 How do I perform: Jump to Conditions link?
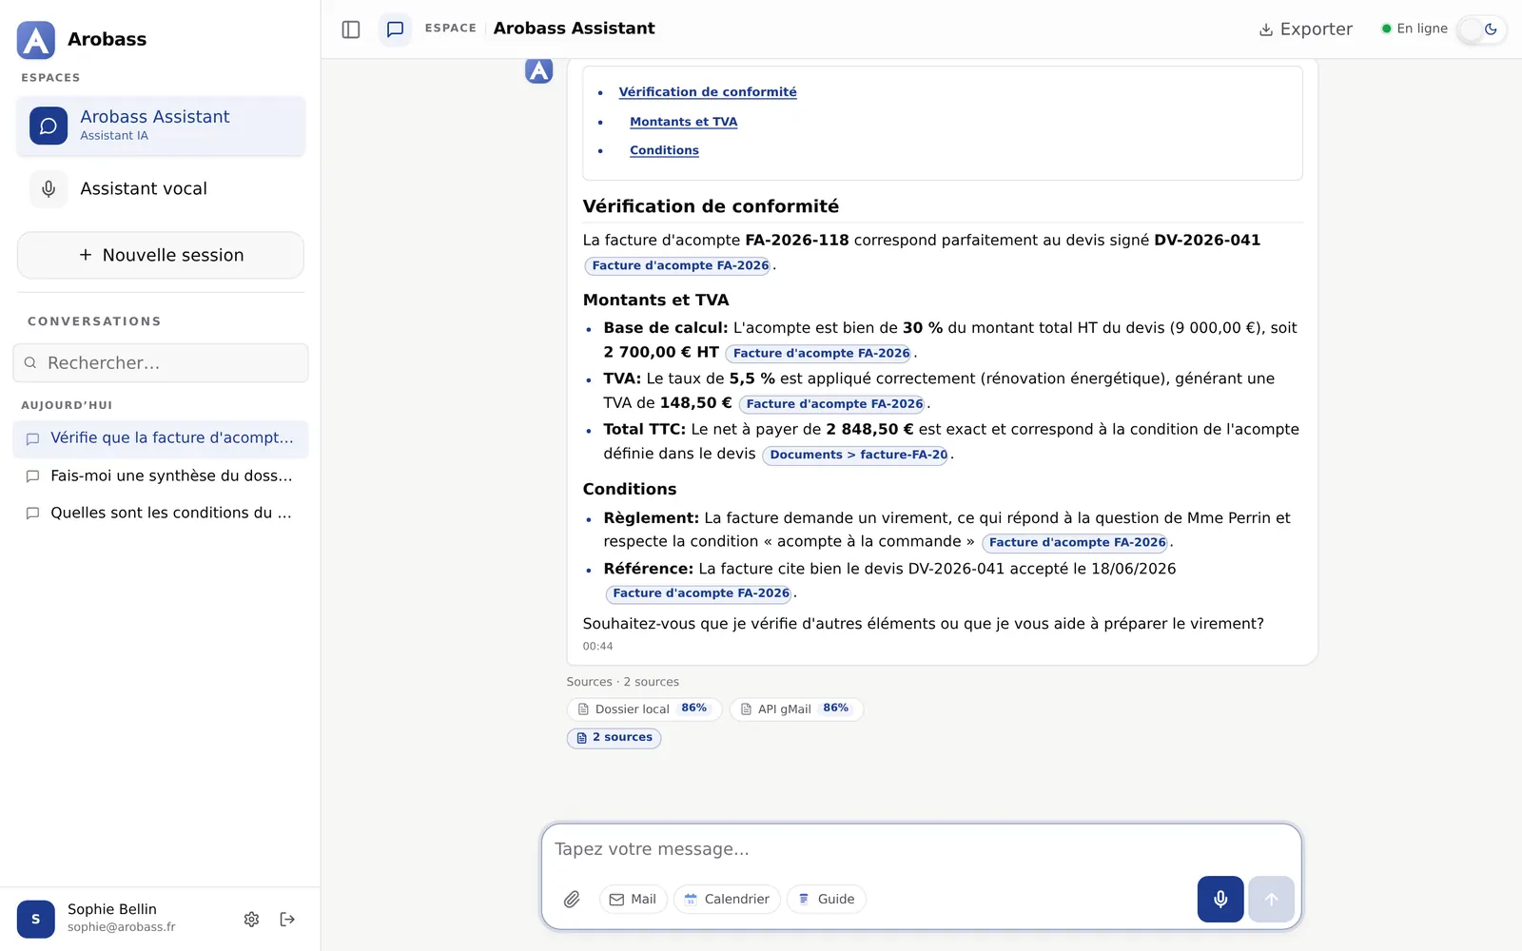coord(664,150)
